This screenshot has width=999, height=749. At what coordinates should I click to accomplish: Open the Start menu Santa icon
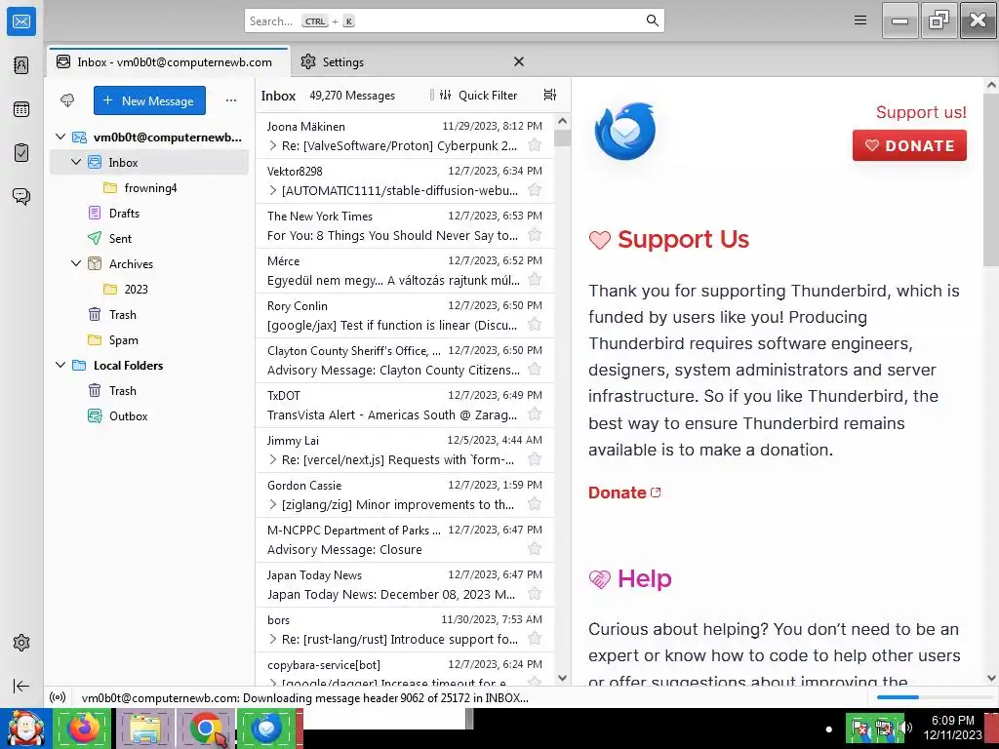25,729
